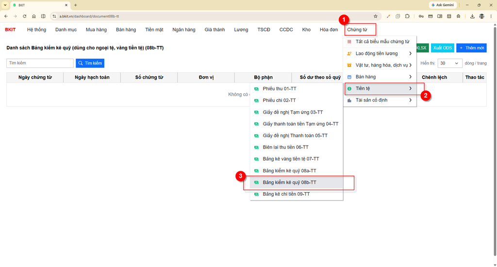Screen dimensions: 497x267
Task: Click the Chênh lệch column header
Action: pyautogui.click(x=434, y=77)
